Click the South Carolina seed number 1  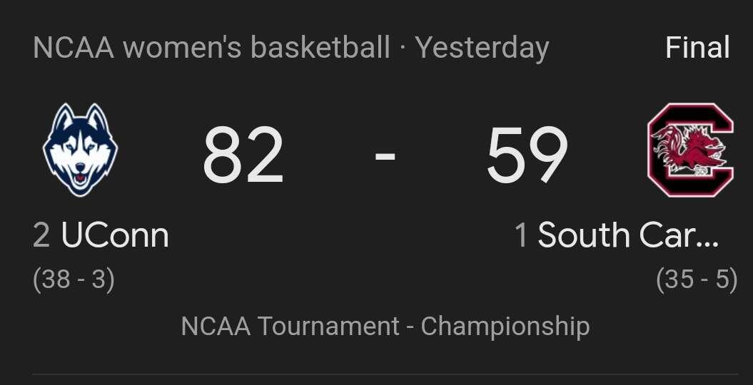click(x=522, y=236)
